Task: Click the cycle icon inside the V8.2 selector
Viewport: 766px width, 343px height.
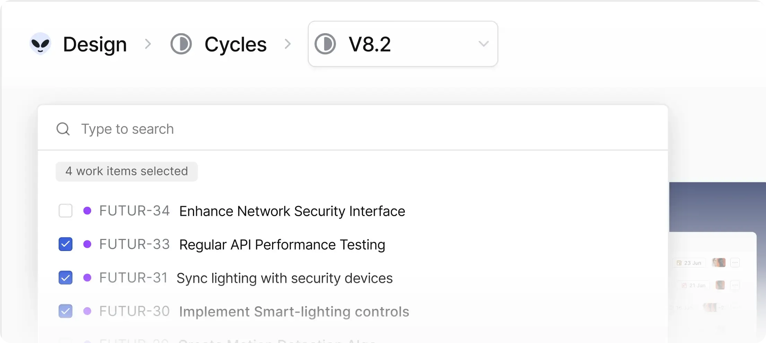Action: (x=325, y=44)
